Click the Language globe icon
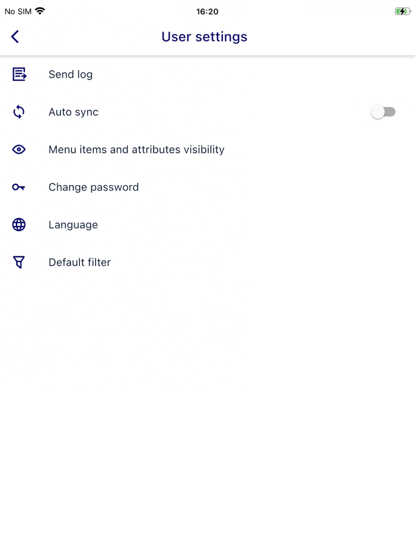415x554 pixels. coord(18,225)
